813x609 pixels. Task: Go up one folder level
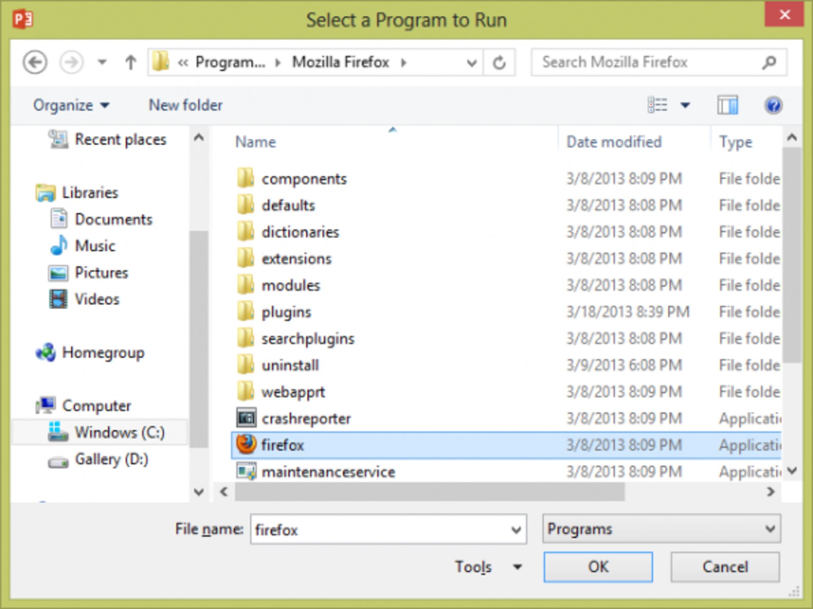(131, 63)
